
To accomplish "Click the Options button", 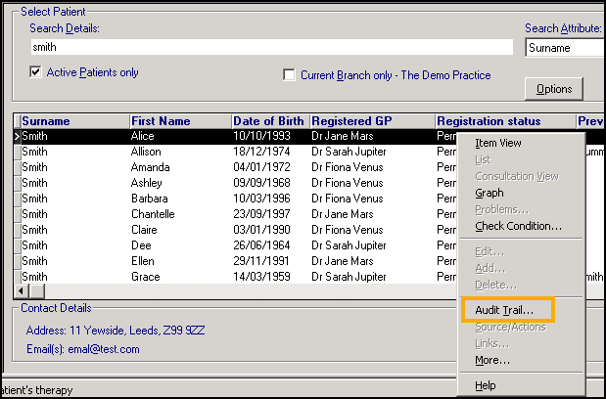I will (x=554, y=89).
